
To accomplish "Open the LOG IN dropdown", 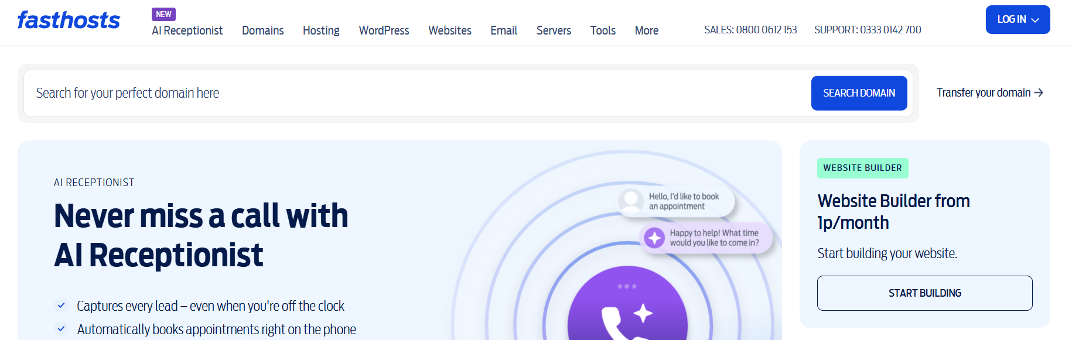I will pos(1018,19).
